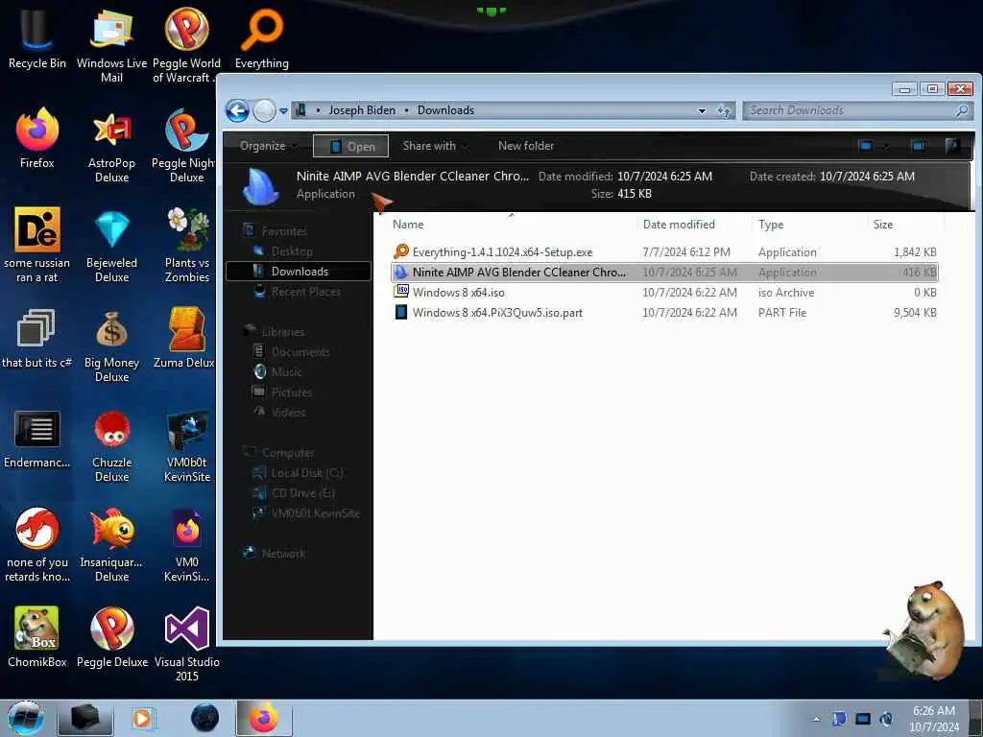Select the 'some russian ran a rat' icon

point(37,245)
